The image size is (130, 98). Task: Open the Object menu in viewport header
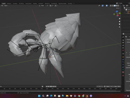point(6,6)
